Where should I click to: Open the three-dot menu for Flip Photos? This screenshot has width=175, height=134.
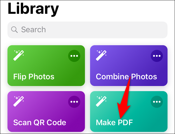pyautogui.click(x=74, y=56)
